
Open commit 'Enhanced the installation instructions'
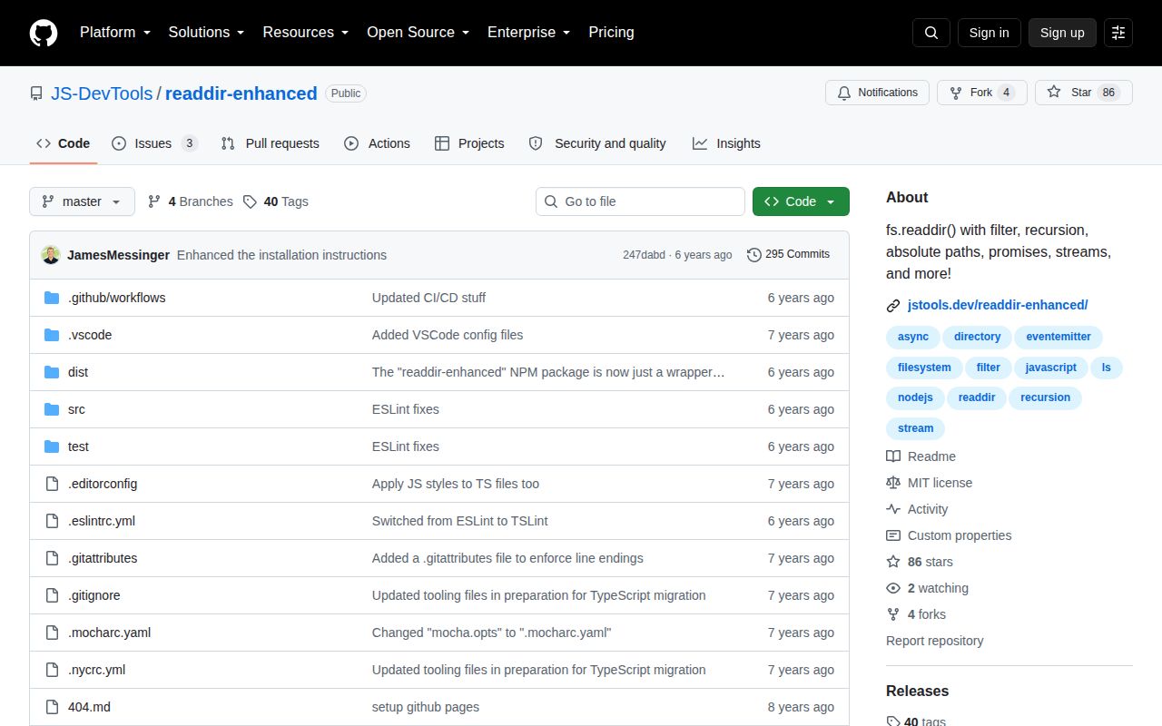point(281,255)
